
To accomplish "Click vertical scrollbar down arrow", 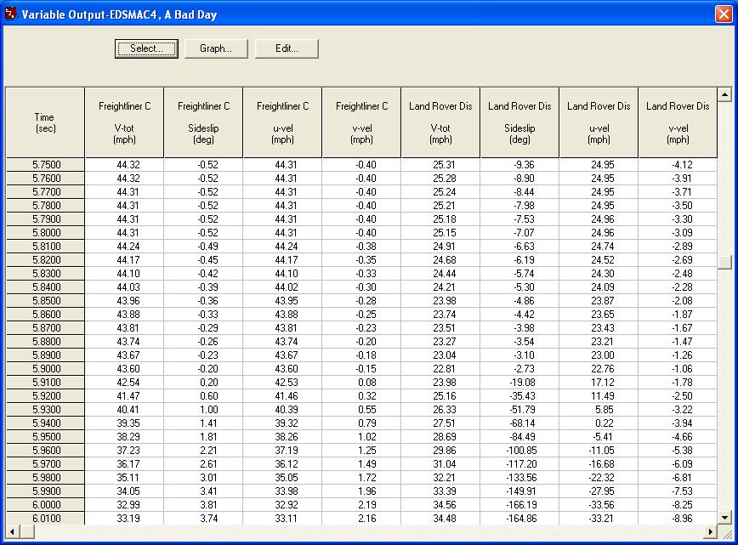I will tap(724, 517).
